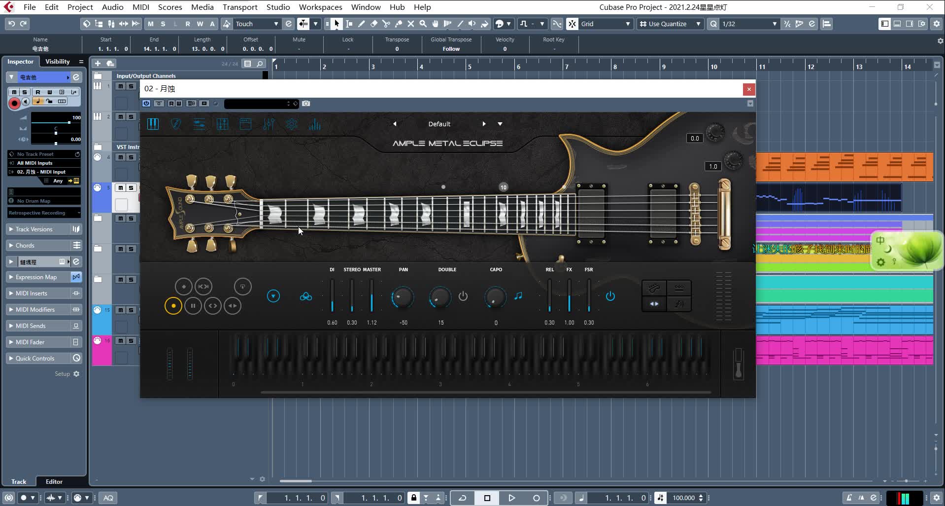Adjust the plugin MASTER volume slider
This screenshot has width=945, height=506.
click(x=371, y=296)
